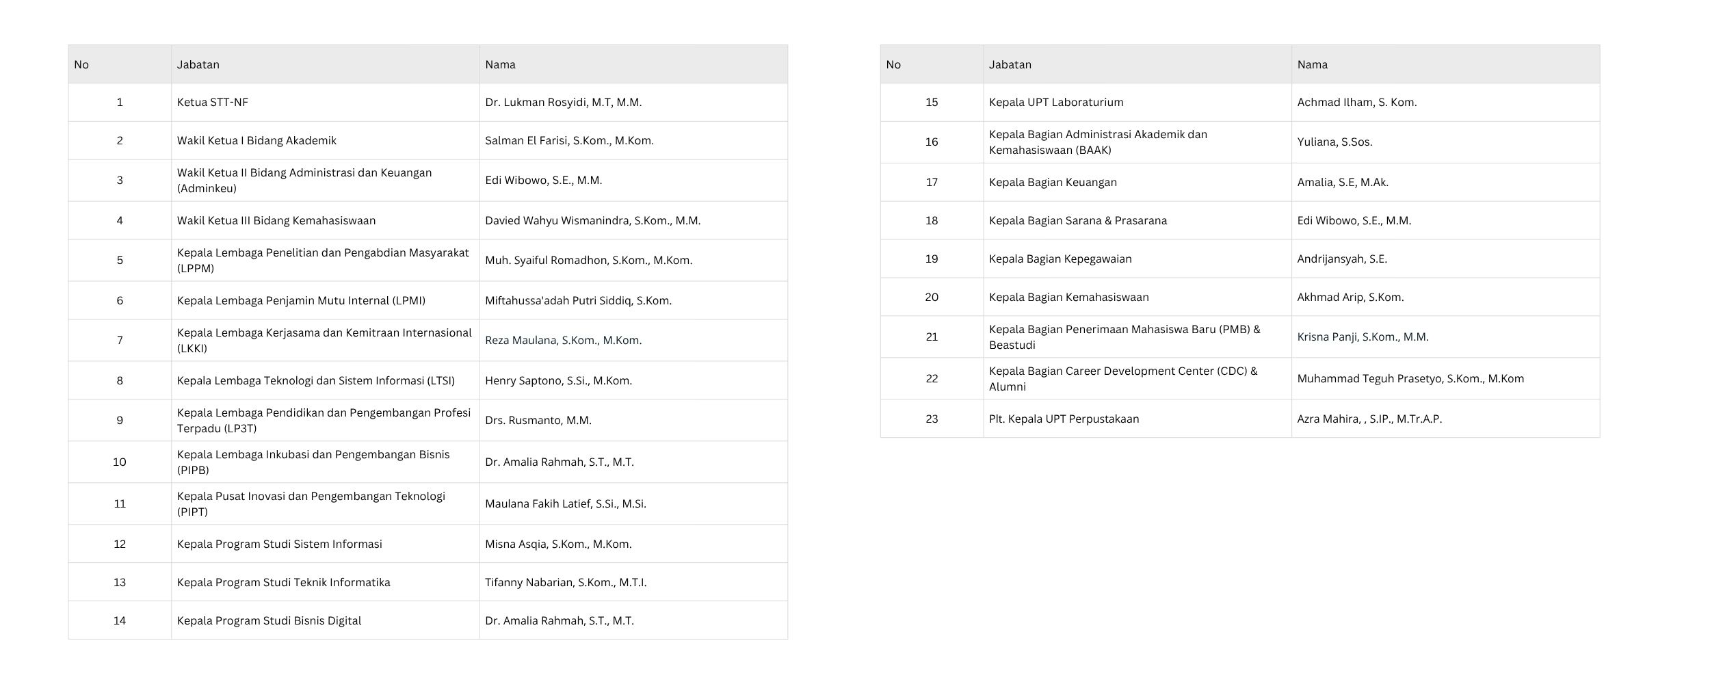
Task: Click the name Dr. Lukman Rosyidi, M.T, M.M.
Action: (563, 103)
